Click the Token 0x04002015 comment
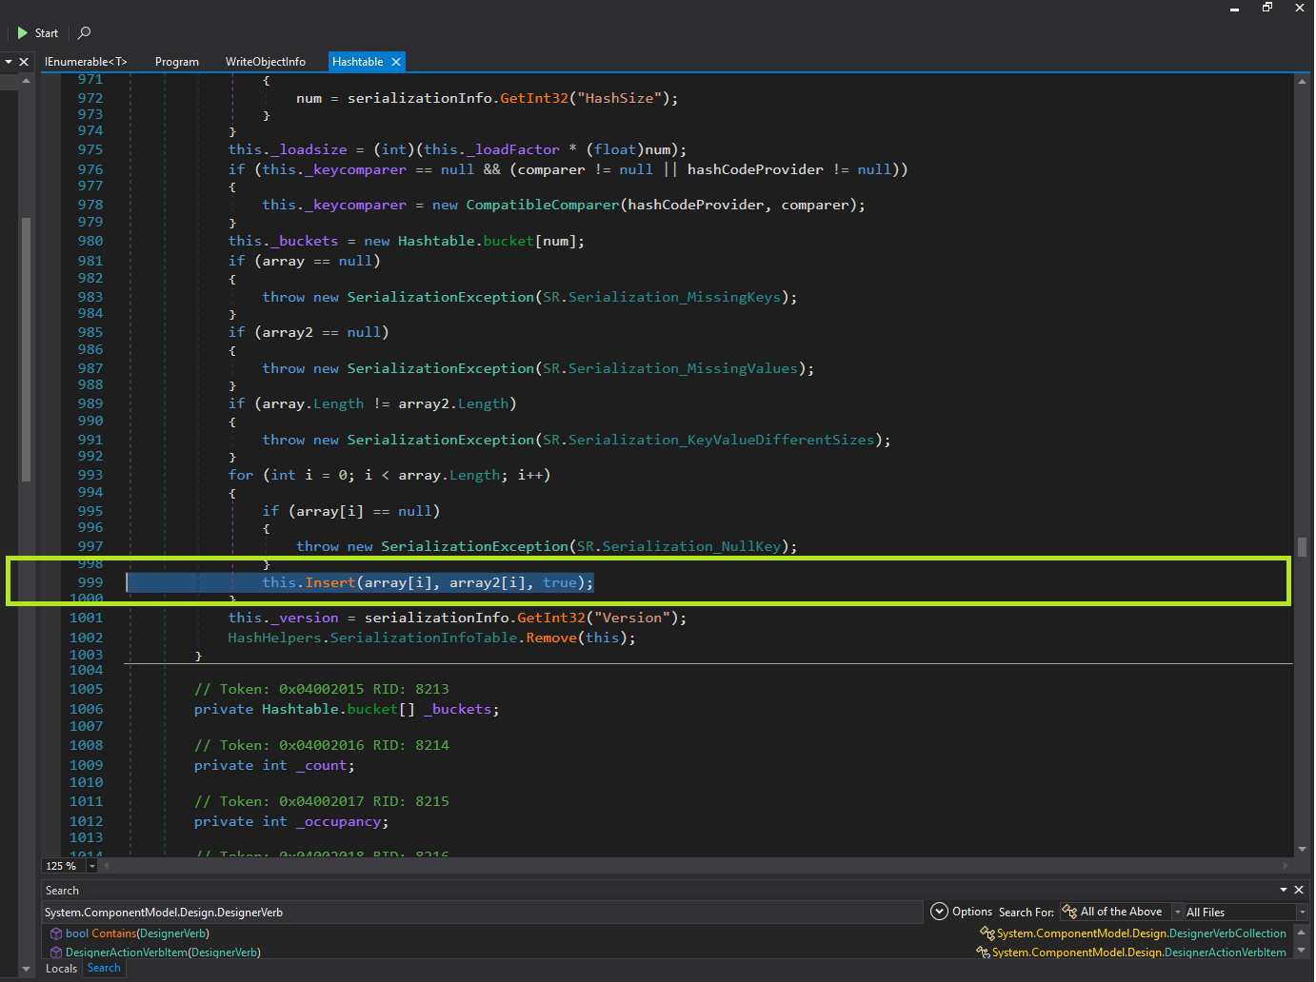 322,689
